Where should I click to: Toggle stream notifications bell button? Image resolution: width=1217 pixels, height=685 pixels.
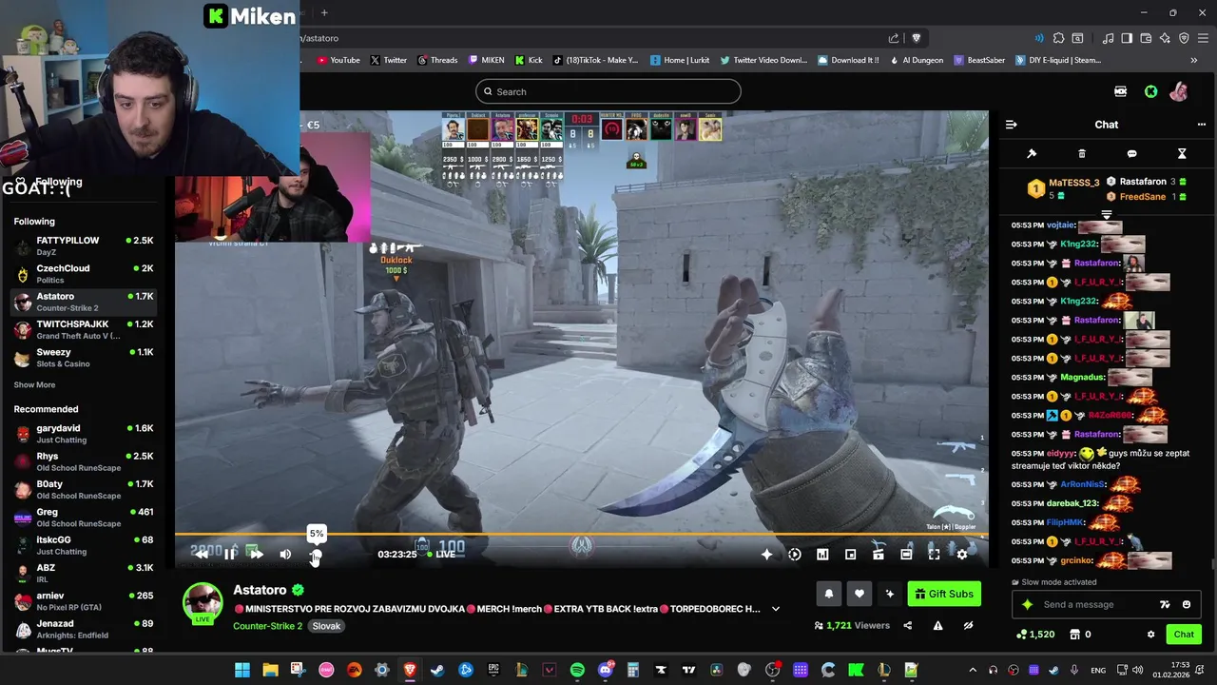click(x=828, y=594)
